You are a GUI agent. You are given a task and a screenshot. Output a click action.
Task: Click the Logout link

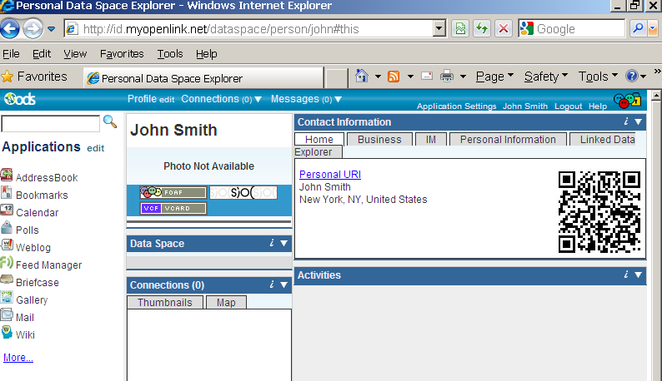[568, 106]
